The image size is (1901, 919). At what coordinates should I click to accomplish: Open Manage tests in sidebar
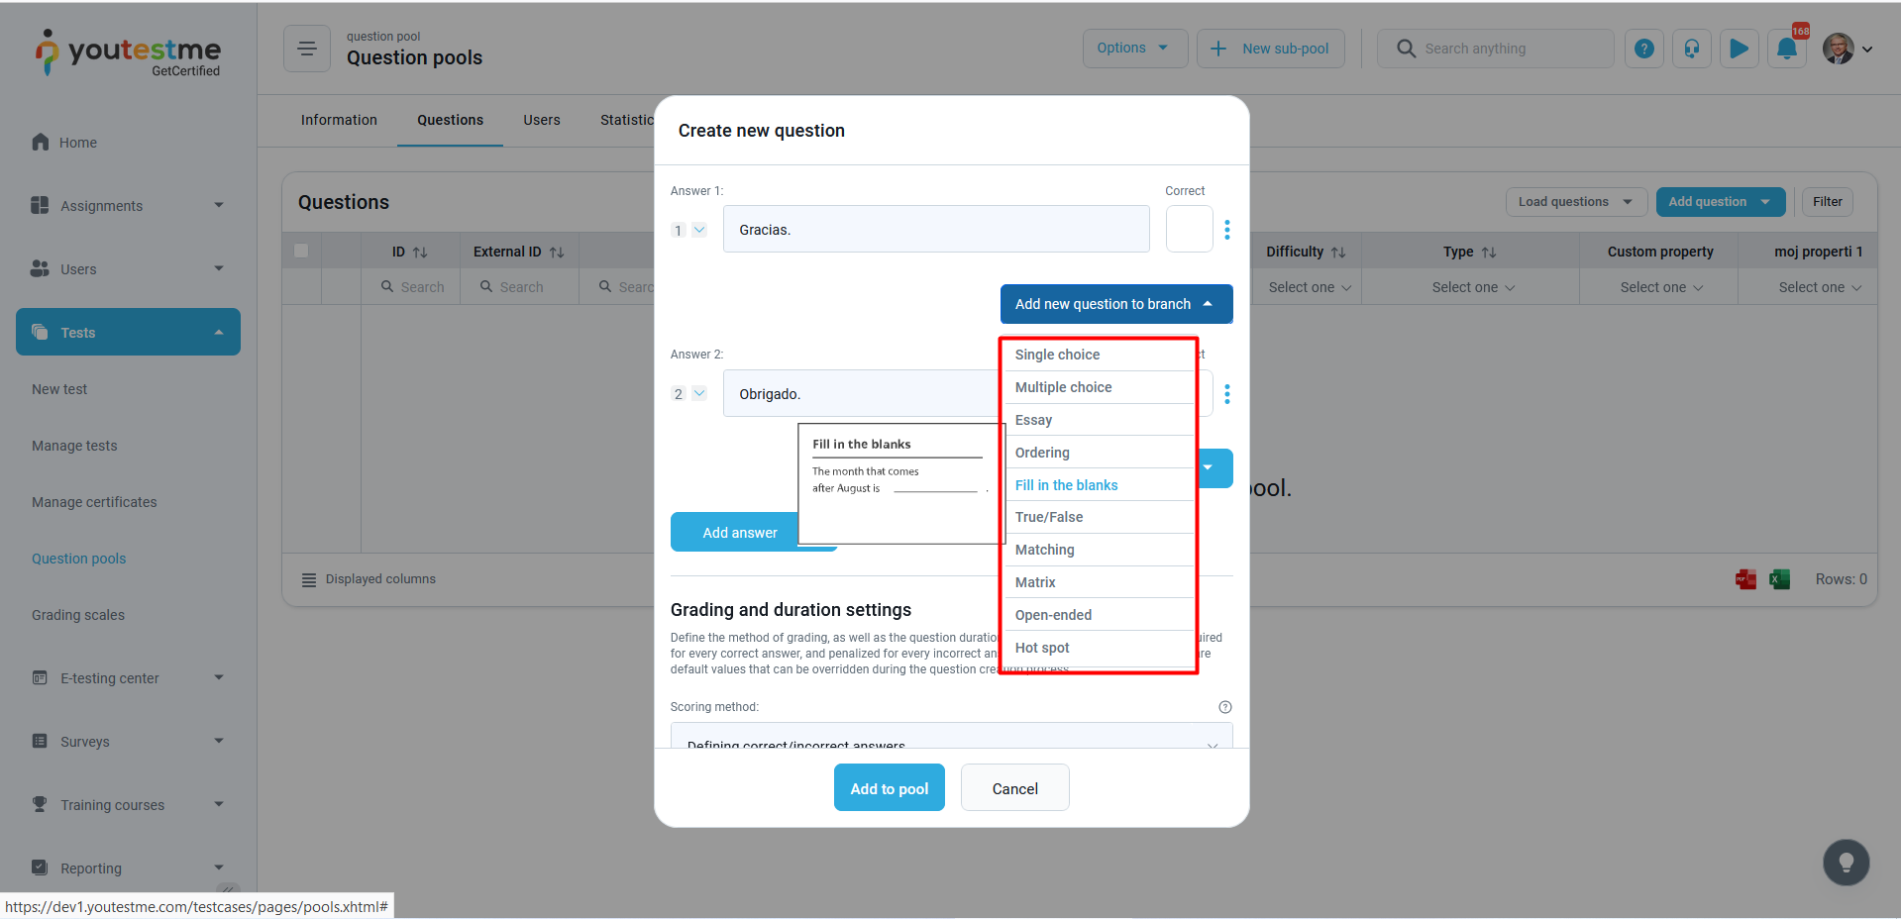pos(74,446)
